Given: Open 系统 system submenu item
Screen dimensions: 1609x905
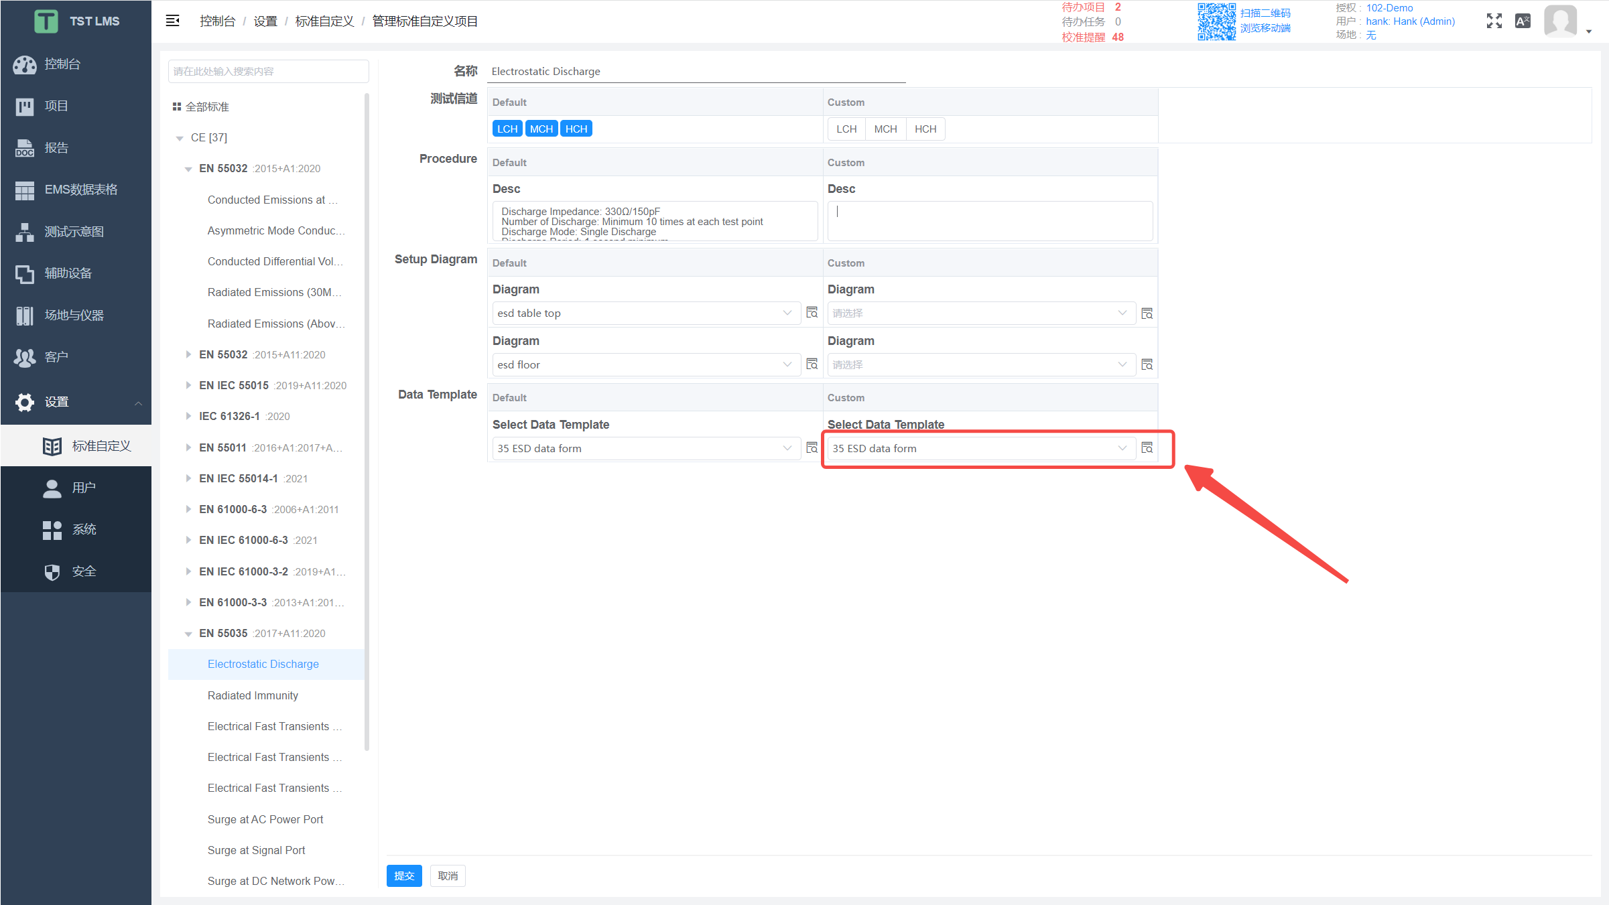Looking at the screenshot, I should [x=76, y=529].
